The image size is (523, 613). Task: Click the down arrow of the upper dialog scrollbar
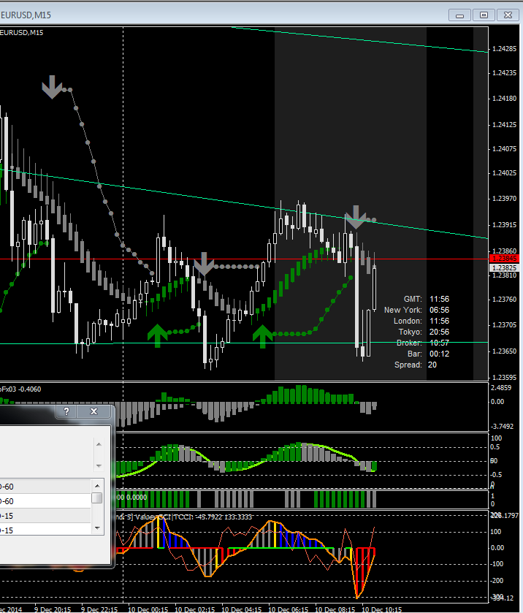tap(97, 465)
